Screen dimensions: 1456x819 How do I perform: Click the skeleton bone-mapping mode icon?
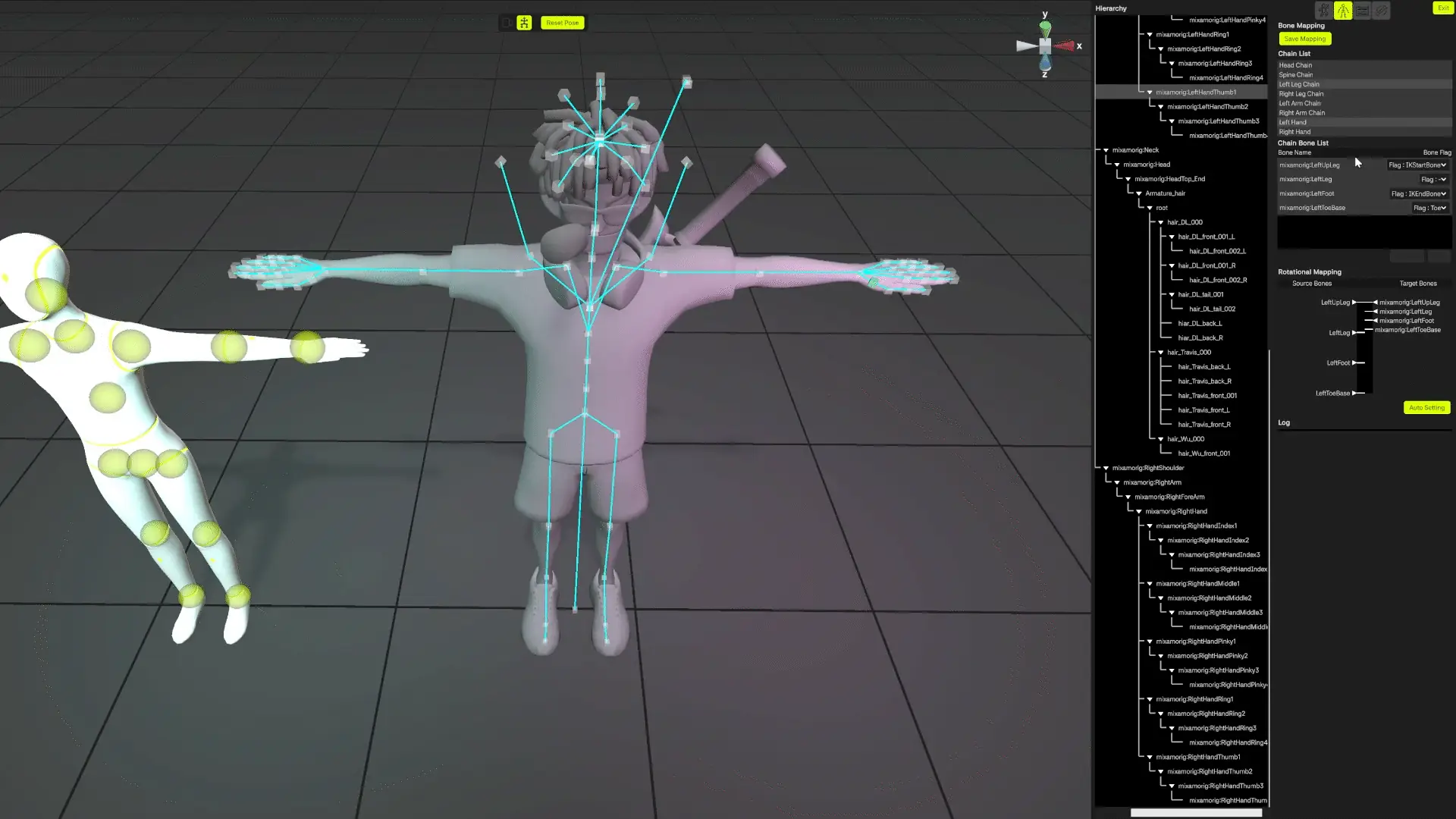1343,11
